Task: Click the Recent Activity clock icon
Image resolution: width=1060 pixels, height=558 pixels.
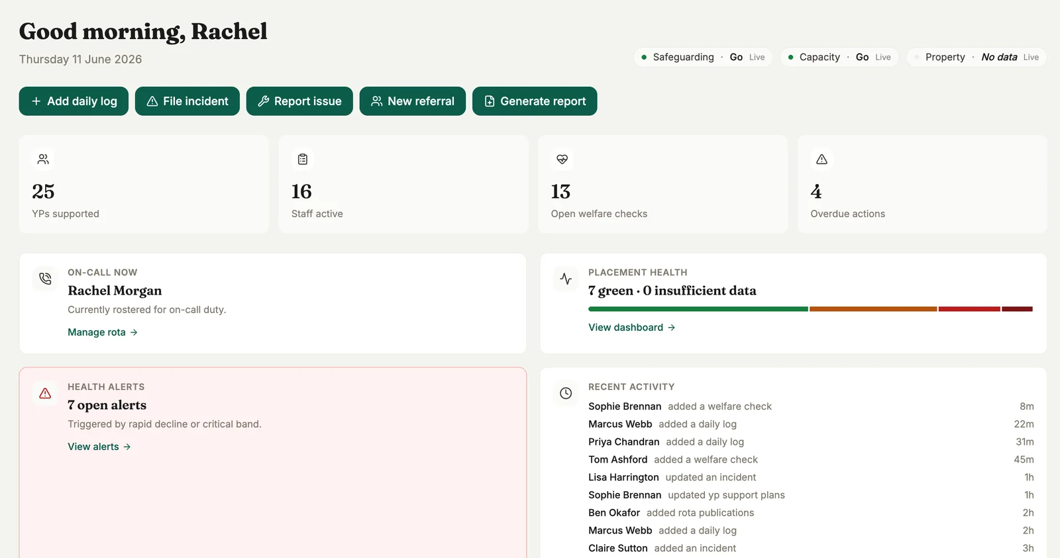Action: pos(566,393)
